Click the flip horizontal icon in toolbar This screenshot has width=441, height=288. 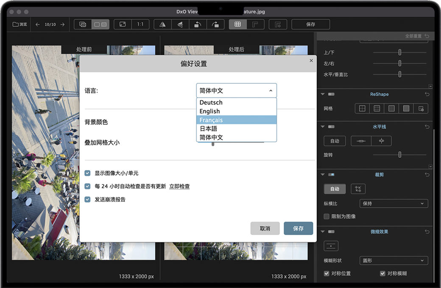click(x=162, y=25)
